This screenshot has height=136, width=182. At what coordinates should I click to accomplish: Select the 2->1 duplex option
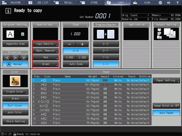click(x=106, y=51)
